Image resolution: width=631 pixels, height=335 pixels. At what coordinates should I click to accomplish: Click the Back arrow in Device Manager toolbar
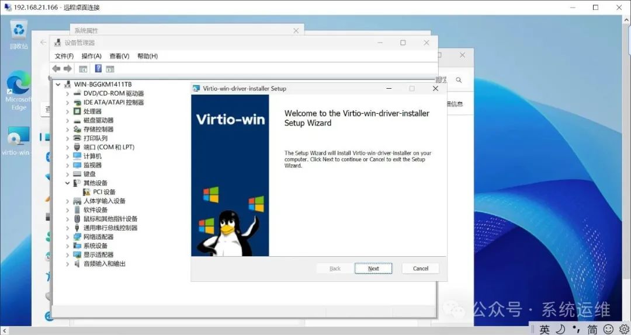56,69
